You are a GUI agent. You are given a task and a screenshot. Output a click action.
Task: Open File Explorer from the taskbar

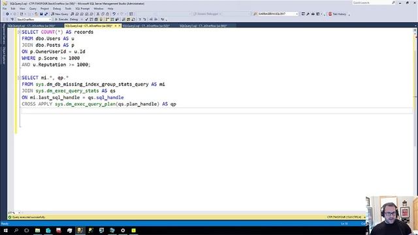(38, 230)
